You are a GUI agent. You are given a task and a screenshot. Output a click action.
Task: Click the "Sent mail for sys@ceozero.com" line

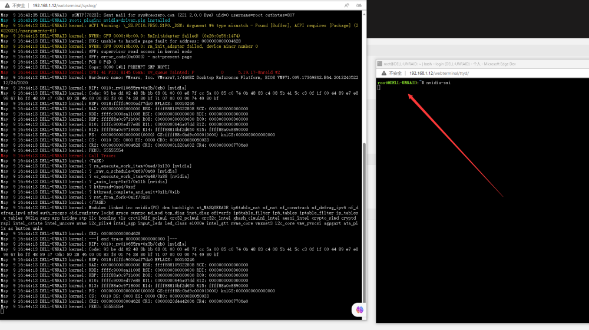coord(148,15)
